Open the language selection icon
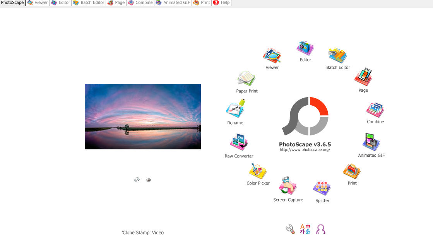Image resolution: width=433 pixels, height=243 pixels. pos(305,229)
